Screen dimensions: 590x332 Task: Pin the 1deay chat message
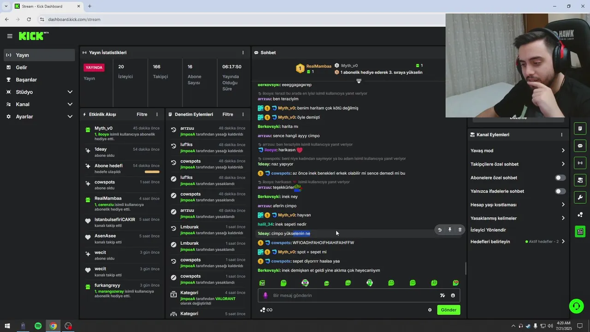[x=450, y=230]
